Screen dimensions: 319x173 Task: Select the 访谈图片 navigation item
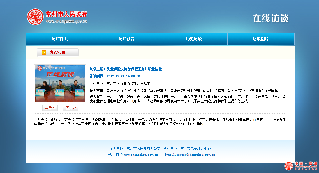tap(261, 39)
